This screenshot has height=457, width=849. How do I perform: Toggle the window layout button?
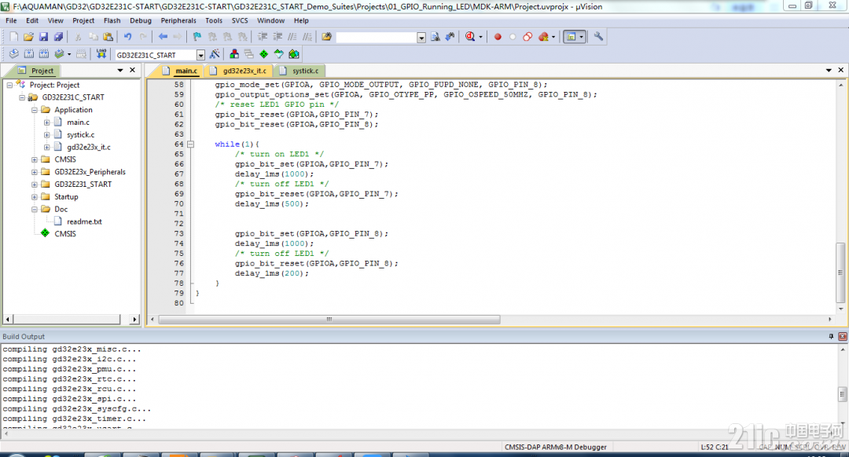coord(571,37)
